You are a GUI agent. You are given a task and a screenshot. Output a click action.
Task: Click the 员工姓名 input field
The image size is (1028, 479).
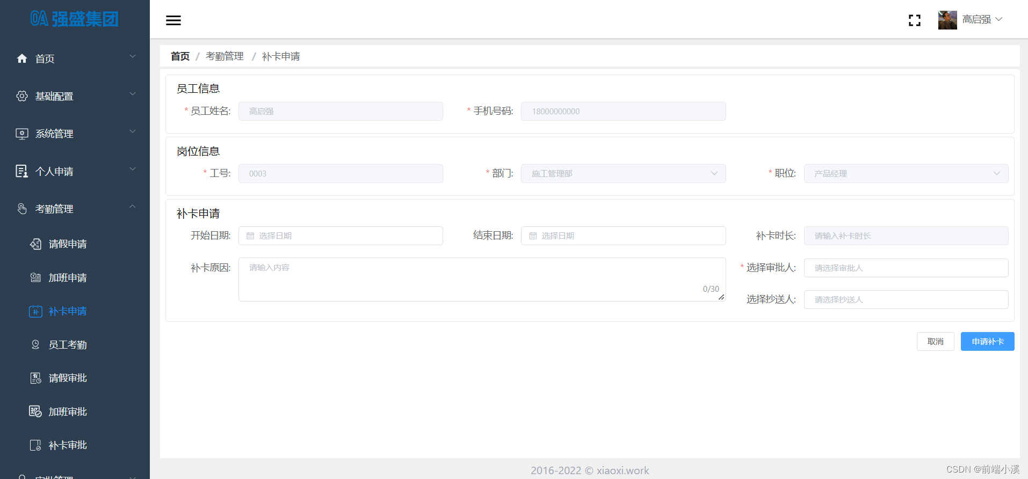[x=341, y=111]
